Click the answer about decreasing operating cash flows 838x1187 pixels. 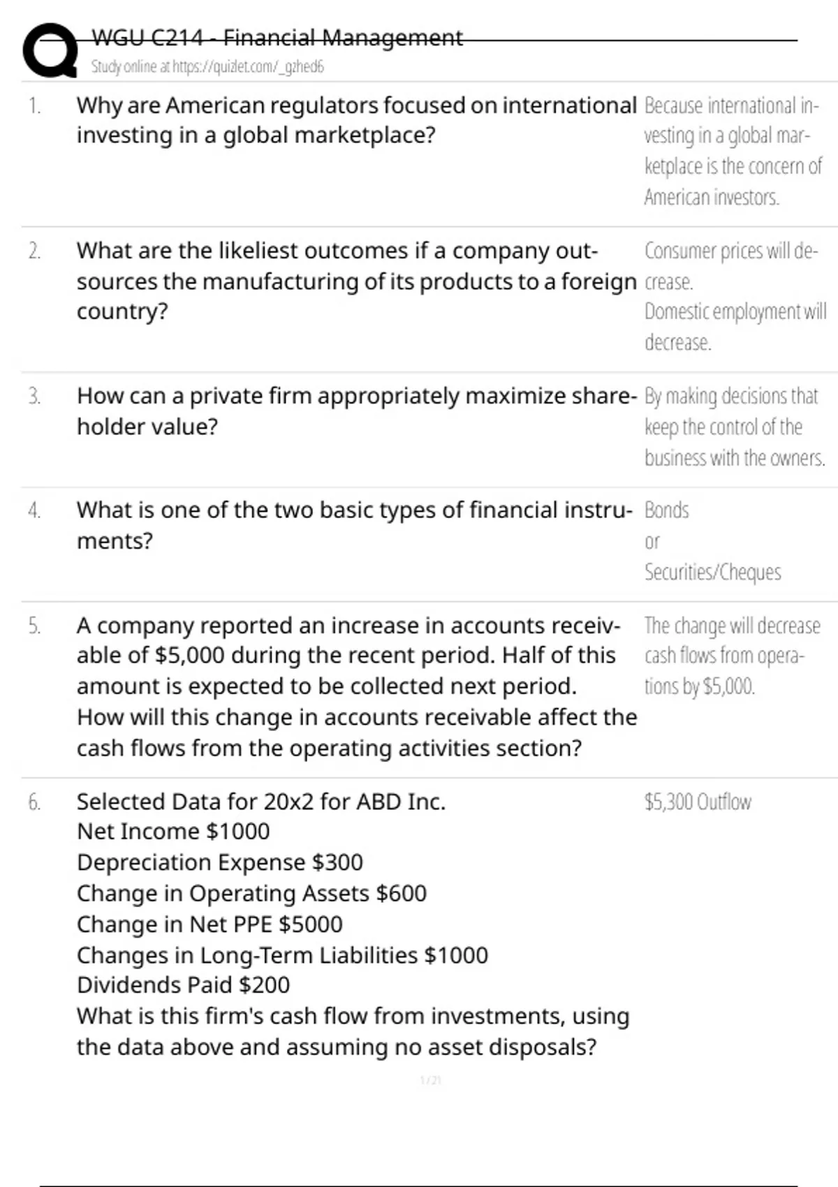[732, 656]
